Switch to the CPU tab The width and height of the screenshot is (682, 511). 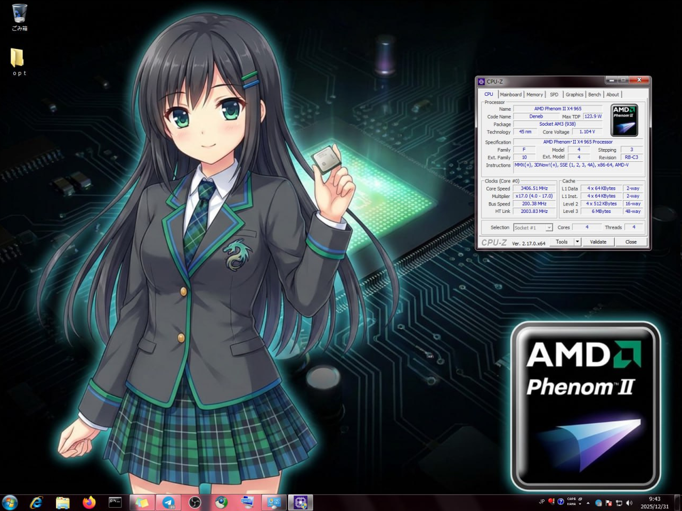(489, 94)
